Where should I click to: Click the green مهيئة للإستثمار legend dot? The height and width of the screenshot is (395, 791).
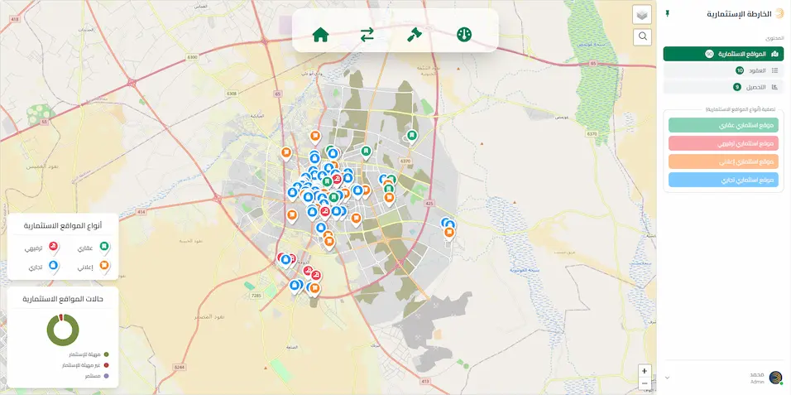(x=107, y=354)
